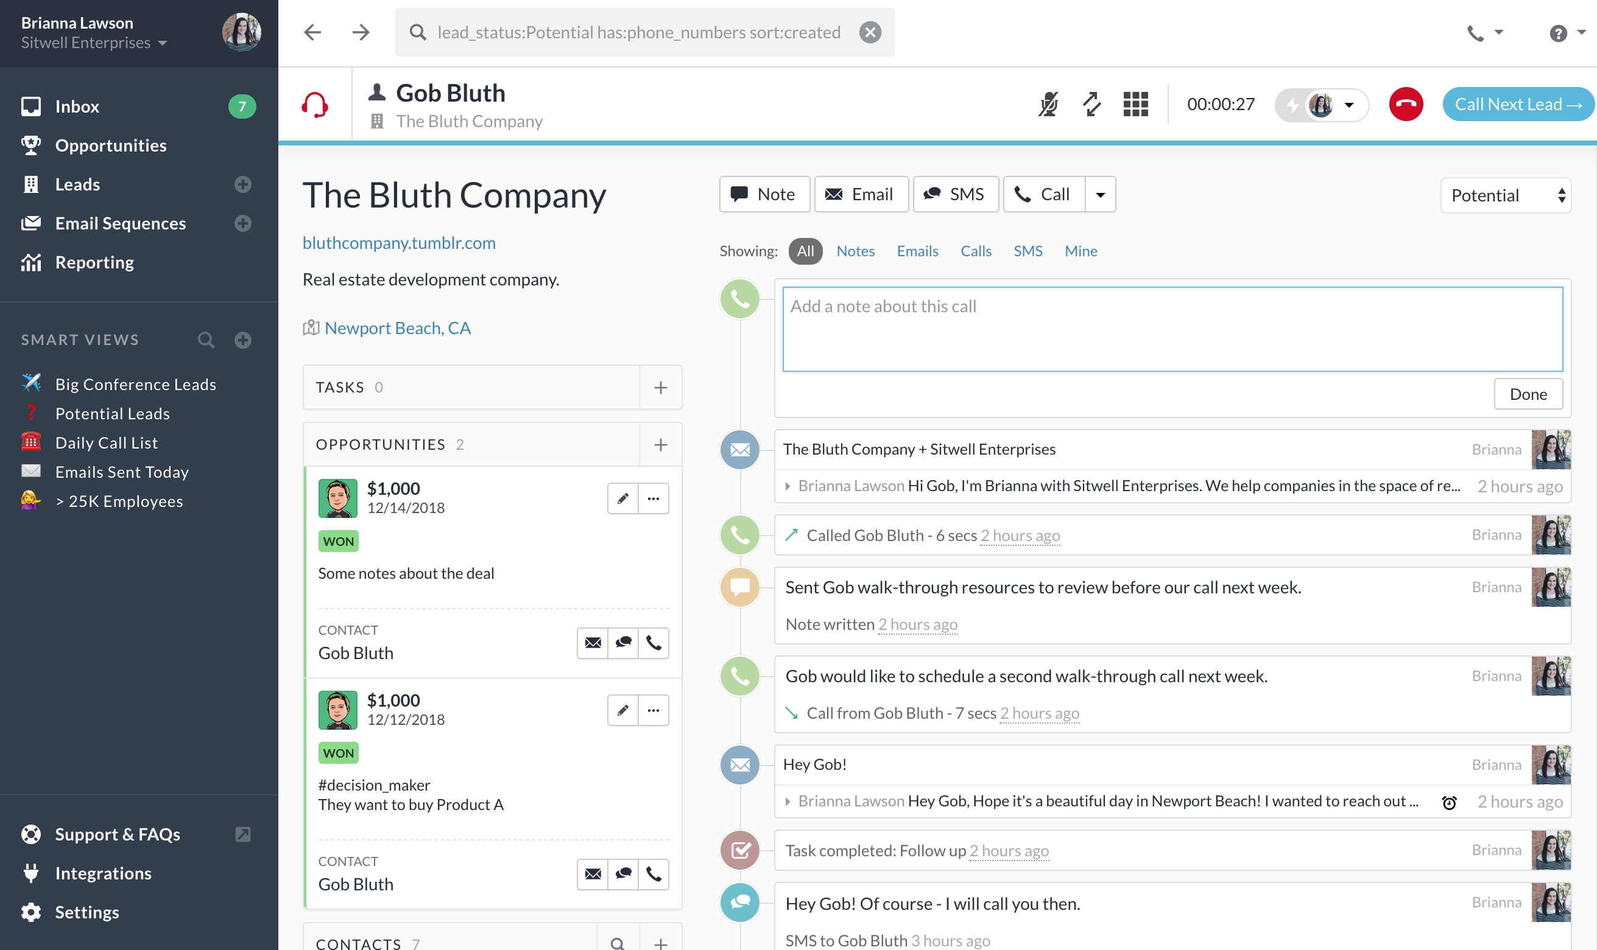
Task: Switch to Calls activity tab
Action: tap(976, 250)
